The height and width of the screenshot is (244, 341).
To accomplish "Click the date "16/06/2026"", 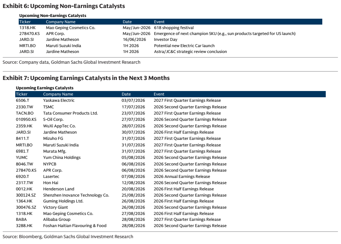I will [134, 39].
